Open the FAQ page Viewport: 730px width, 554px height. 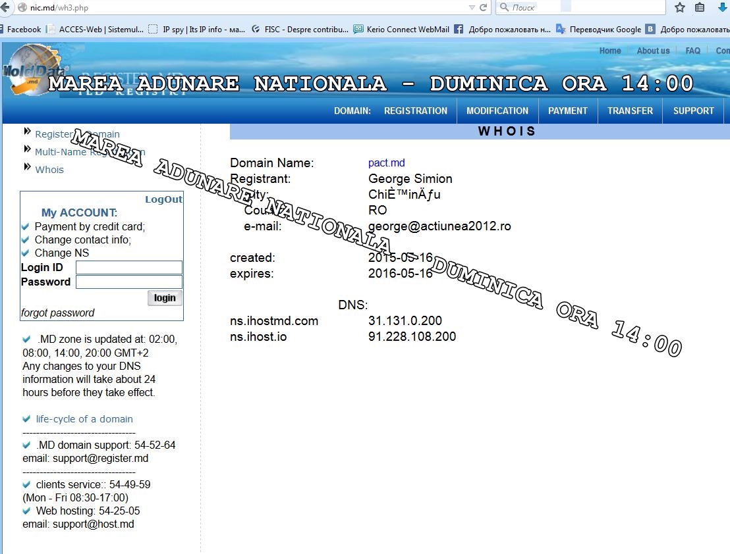coord(692,51)
